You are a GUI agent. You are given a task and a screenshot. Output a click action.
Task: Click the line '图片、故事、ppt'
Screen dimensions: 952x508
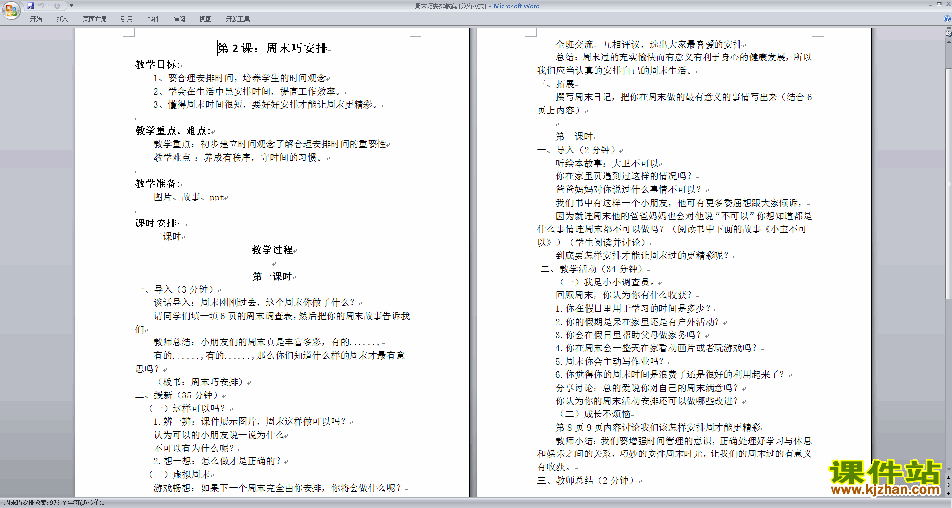[189, 197]
